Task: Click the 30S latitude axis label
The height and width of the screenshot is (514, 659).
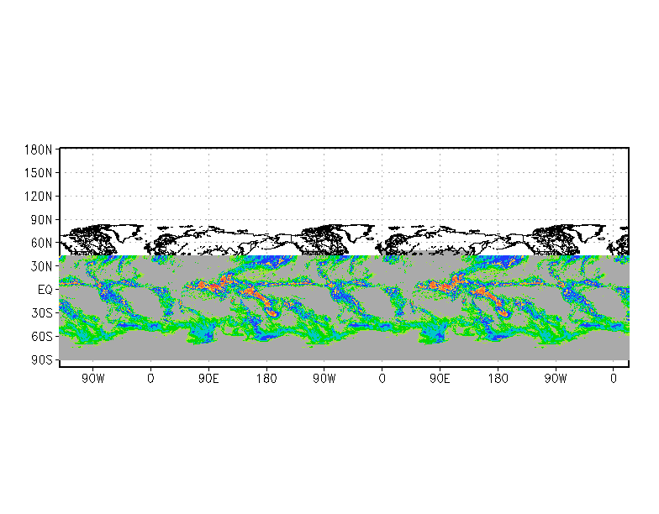Action: point(41,313)
